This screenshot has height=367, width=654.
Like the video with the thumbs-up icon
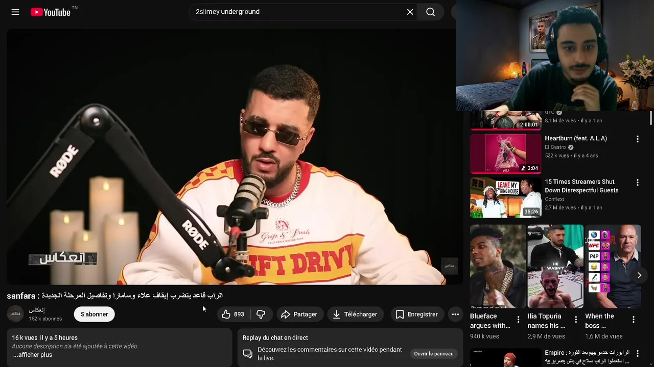(x=226, y=314)
